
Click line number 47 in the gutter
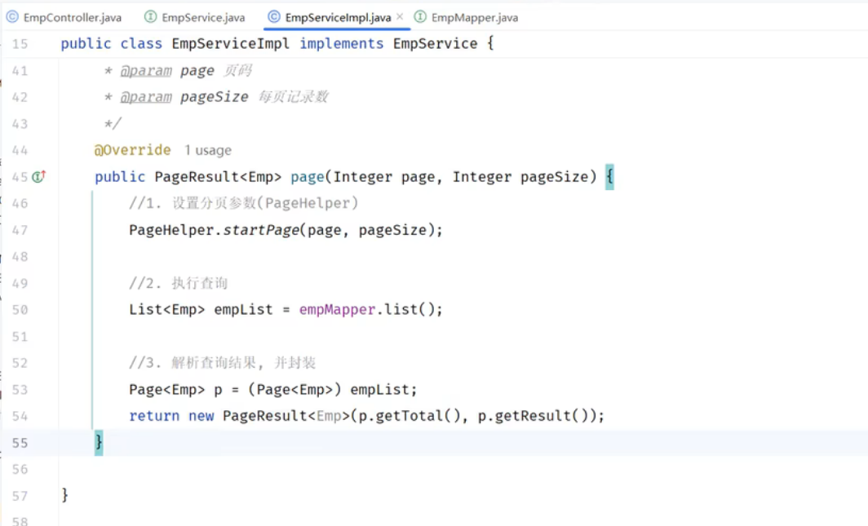[20, 230]
